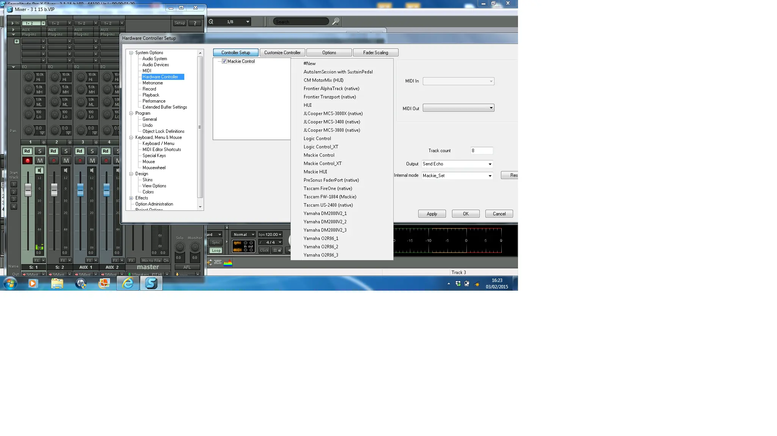Arm record on mixer channel 2

[x=53, y=161]
